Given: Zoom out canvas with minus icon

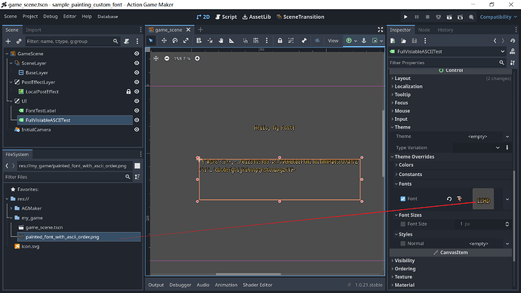Looking at the screenshot, I should tap(167, 58).
